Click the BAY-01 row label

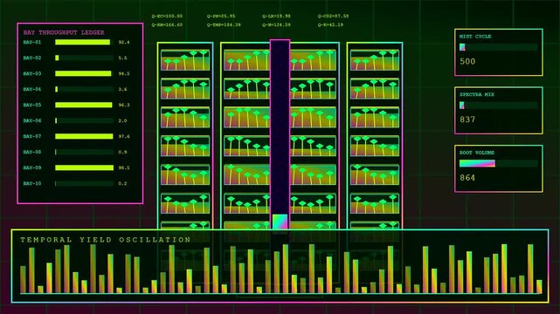click(x=32, y=42)
